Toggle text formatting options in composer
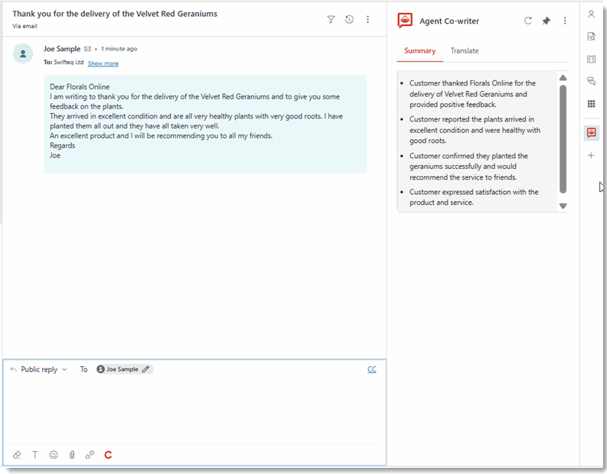This screenshot has width=607, height=474. pos(35,455)
